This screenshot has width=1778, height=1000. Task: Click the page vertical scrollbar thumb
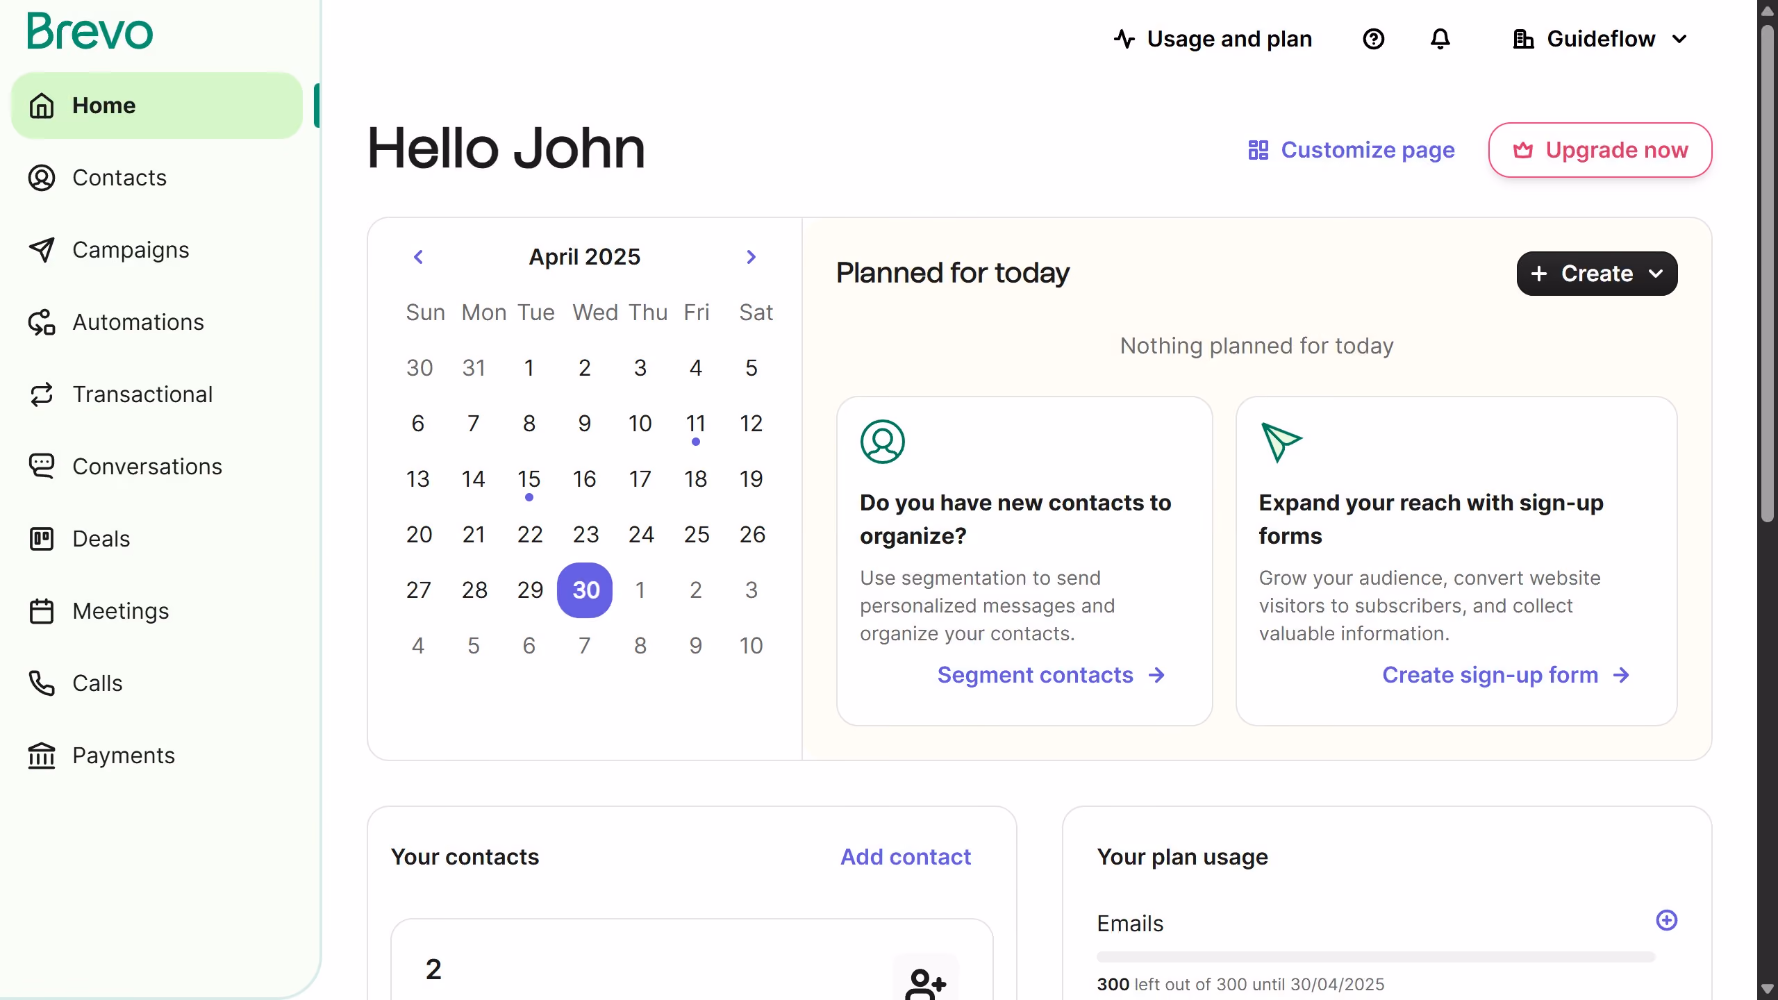click(1768, 273)
